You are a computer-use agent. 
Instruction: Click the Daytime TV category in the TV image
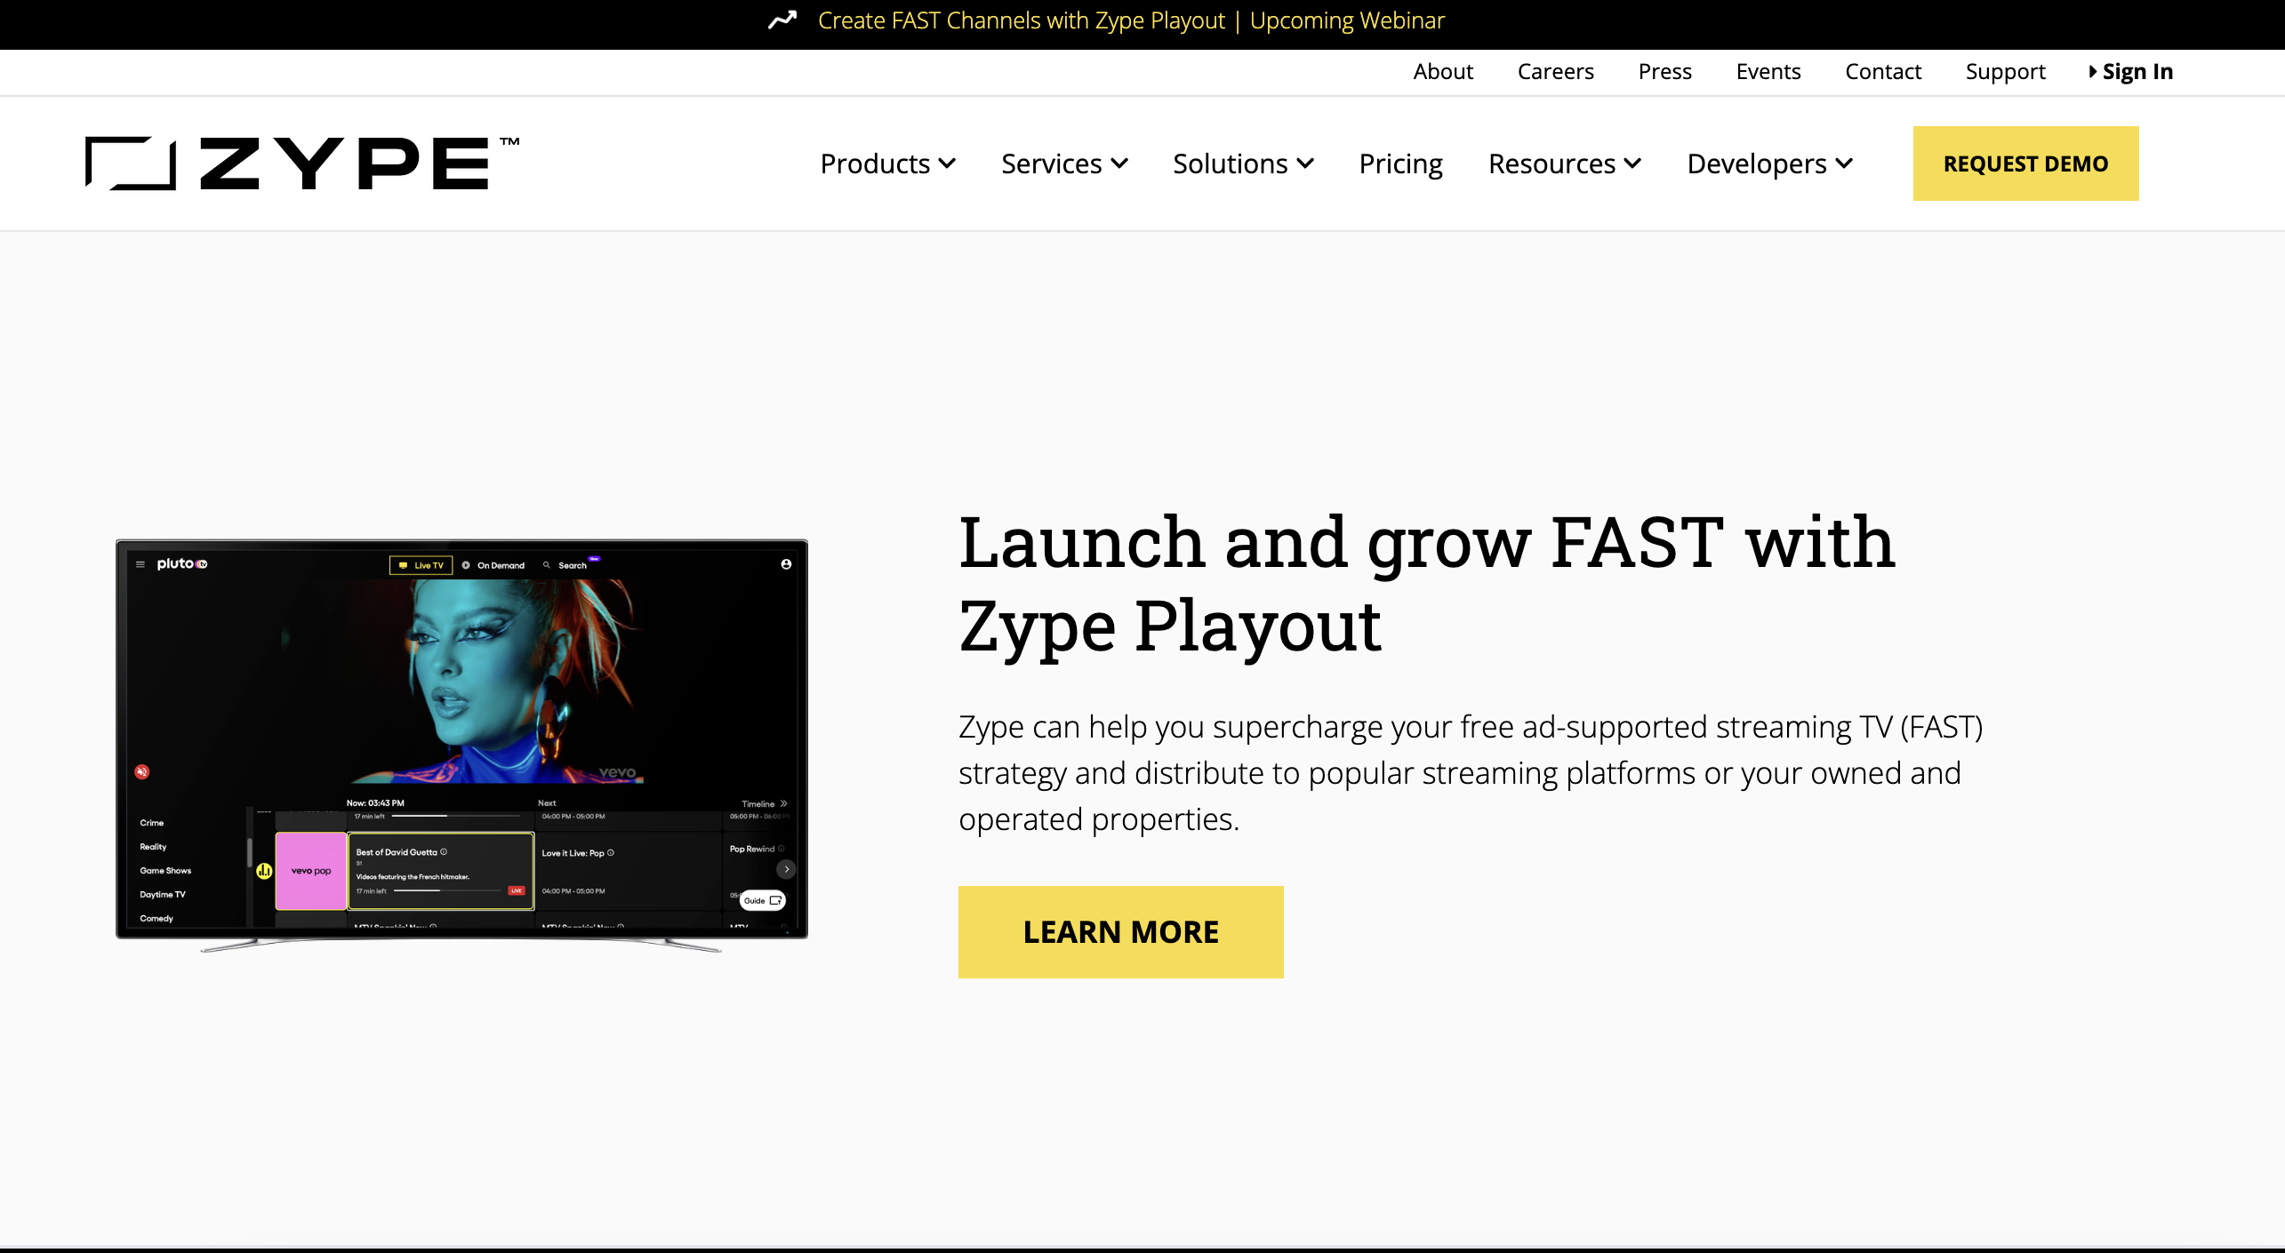point(163,895)
